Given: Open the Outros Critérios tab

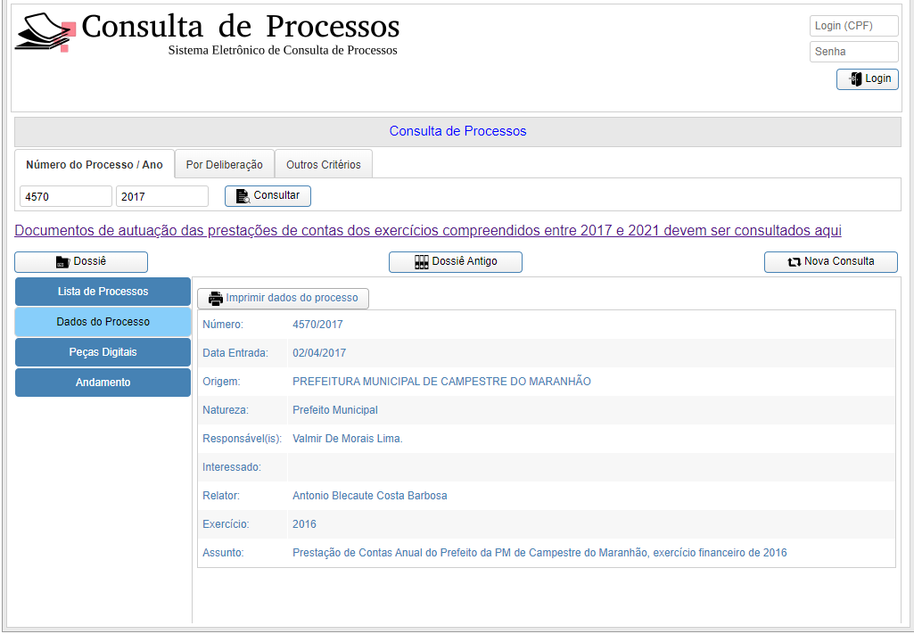Looking at the screenshot, I should [x=324, y=164].
